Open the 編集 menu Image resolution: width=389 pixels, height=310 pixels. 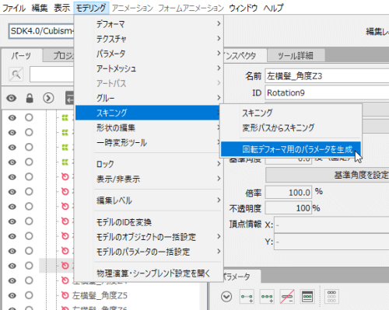(x=40, y=8)
